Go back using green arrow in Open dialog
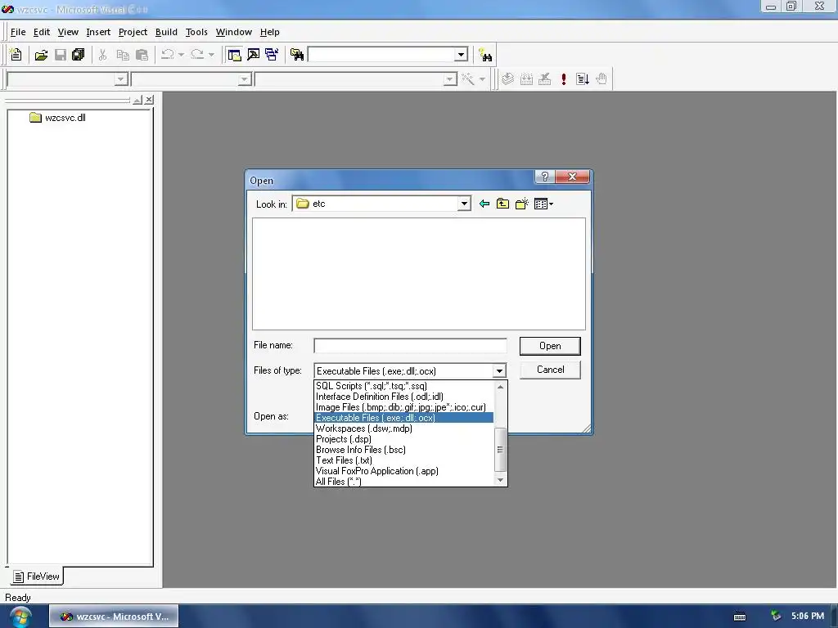 tap(484, 204)
